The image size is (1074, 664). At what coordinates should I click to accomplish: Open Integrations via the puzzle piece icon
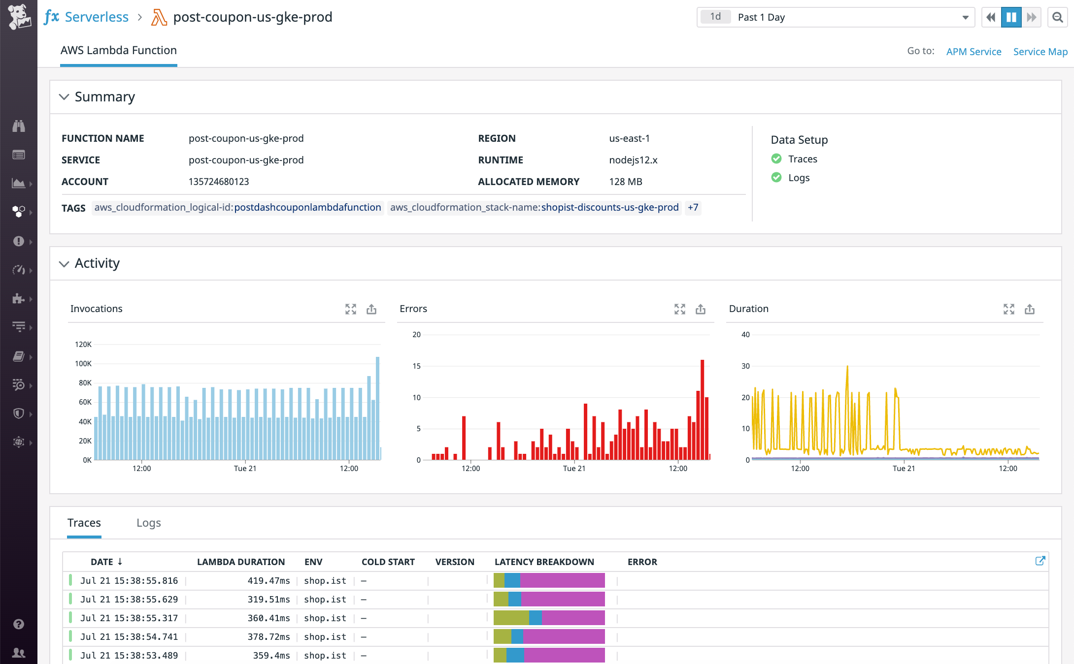pyautogui.click(x=19, y=299)
